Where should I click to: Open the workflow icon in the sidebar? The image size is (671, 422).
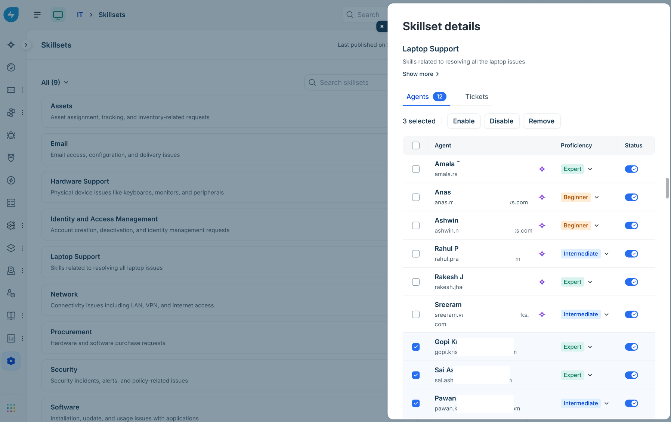[x=11, y=112]
